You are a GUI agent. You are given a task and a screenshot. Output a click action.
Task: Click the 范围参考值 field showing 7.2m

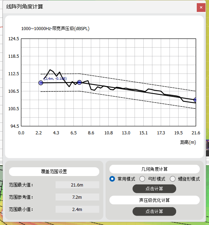point(77,197)
